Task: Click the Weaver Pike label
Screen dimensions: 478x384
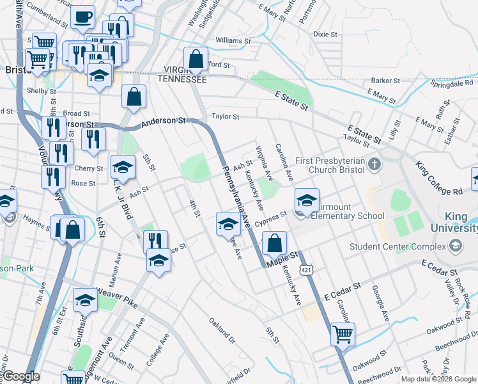Action: [x=117, y=298]
